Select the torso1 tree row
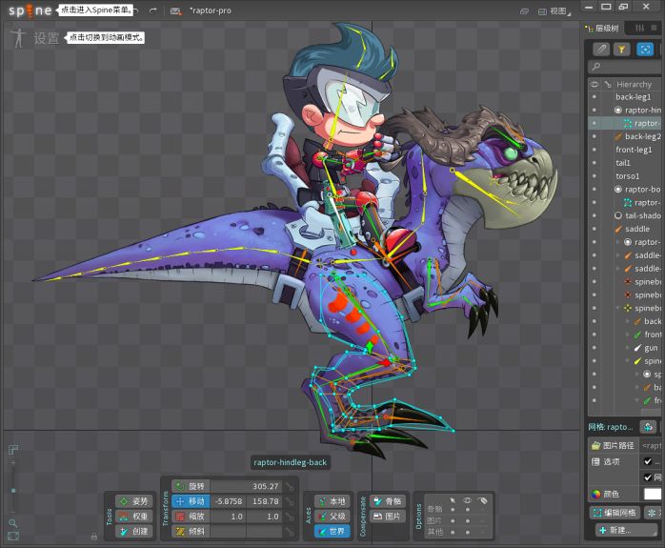 (627, 176)
